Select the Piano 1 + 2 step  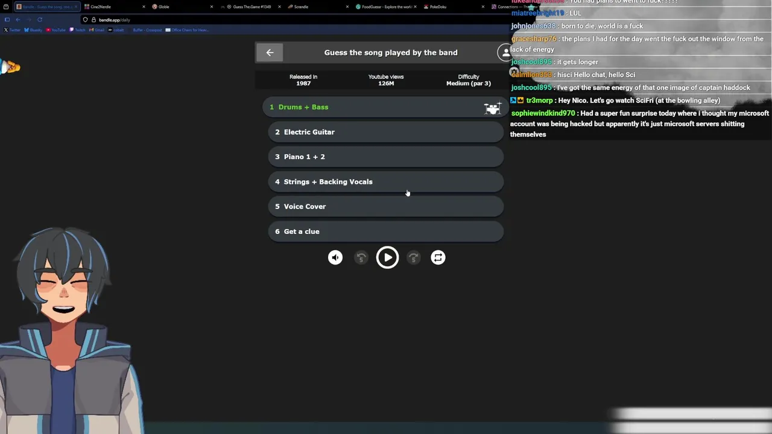pyautogui.click(x=385, y=157)
